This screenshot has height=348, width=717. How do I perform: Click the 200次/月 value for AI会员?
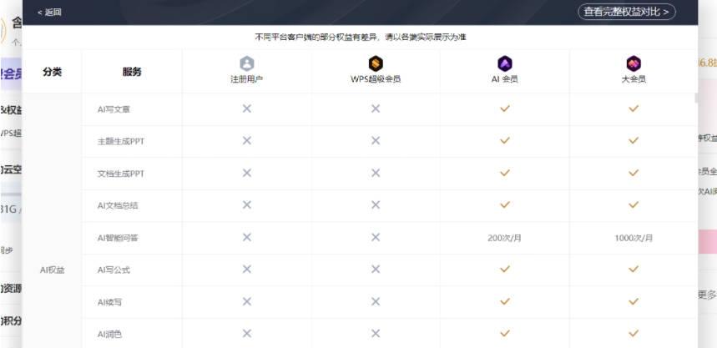click(504, 238)
